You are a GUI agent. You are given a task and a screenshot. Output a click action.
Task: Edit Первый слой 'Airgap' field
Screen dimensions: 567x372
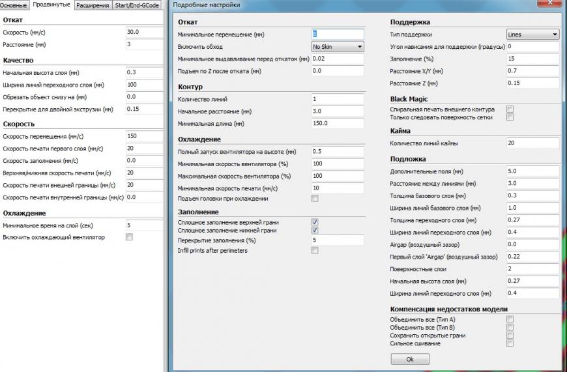(532, 257)
